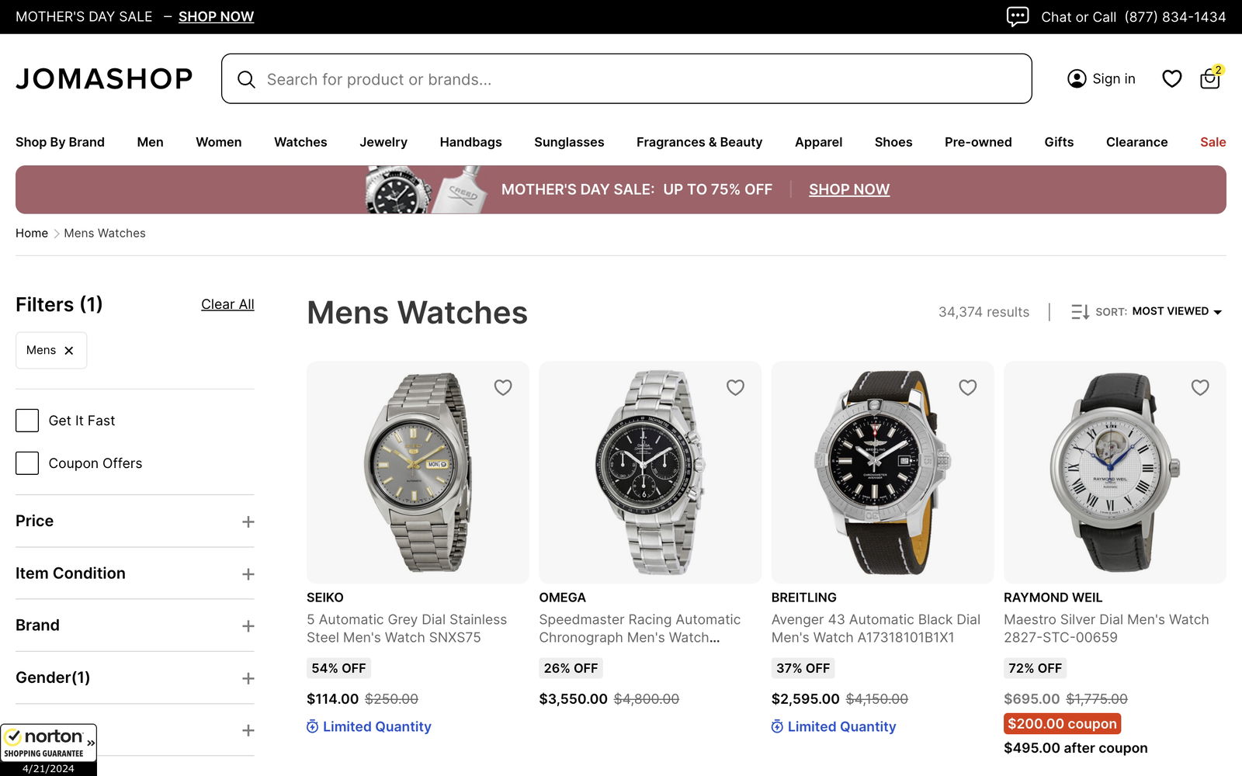Open the Shoes menu
Viewport: 1242px width, 776px height.
[x=893, y=142]
